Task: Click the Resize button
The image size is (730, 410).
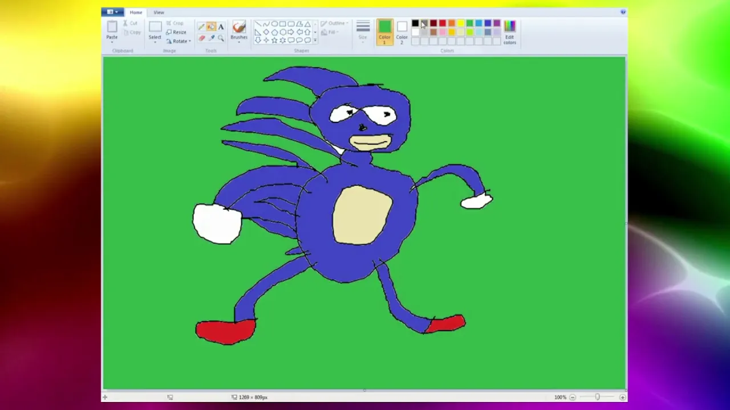Action: [x=176, y=32]
